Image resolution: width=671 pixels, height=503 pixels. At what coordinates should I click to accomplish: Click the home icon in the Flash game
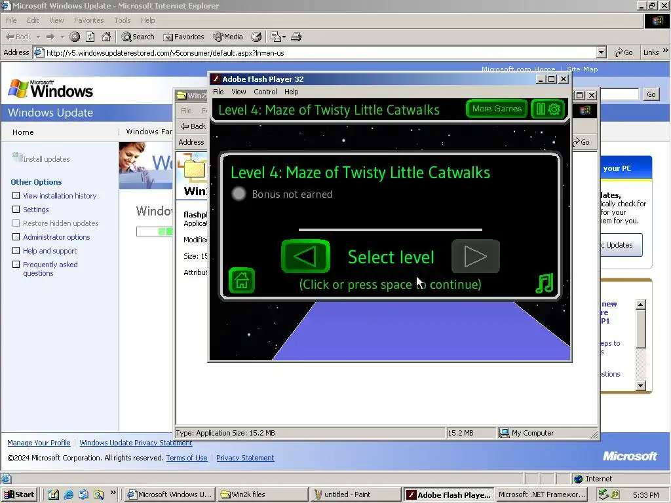(x=242, y=280)
